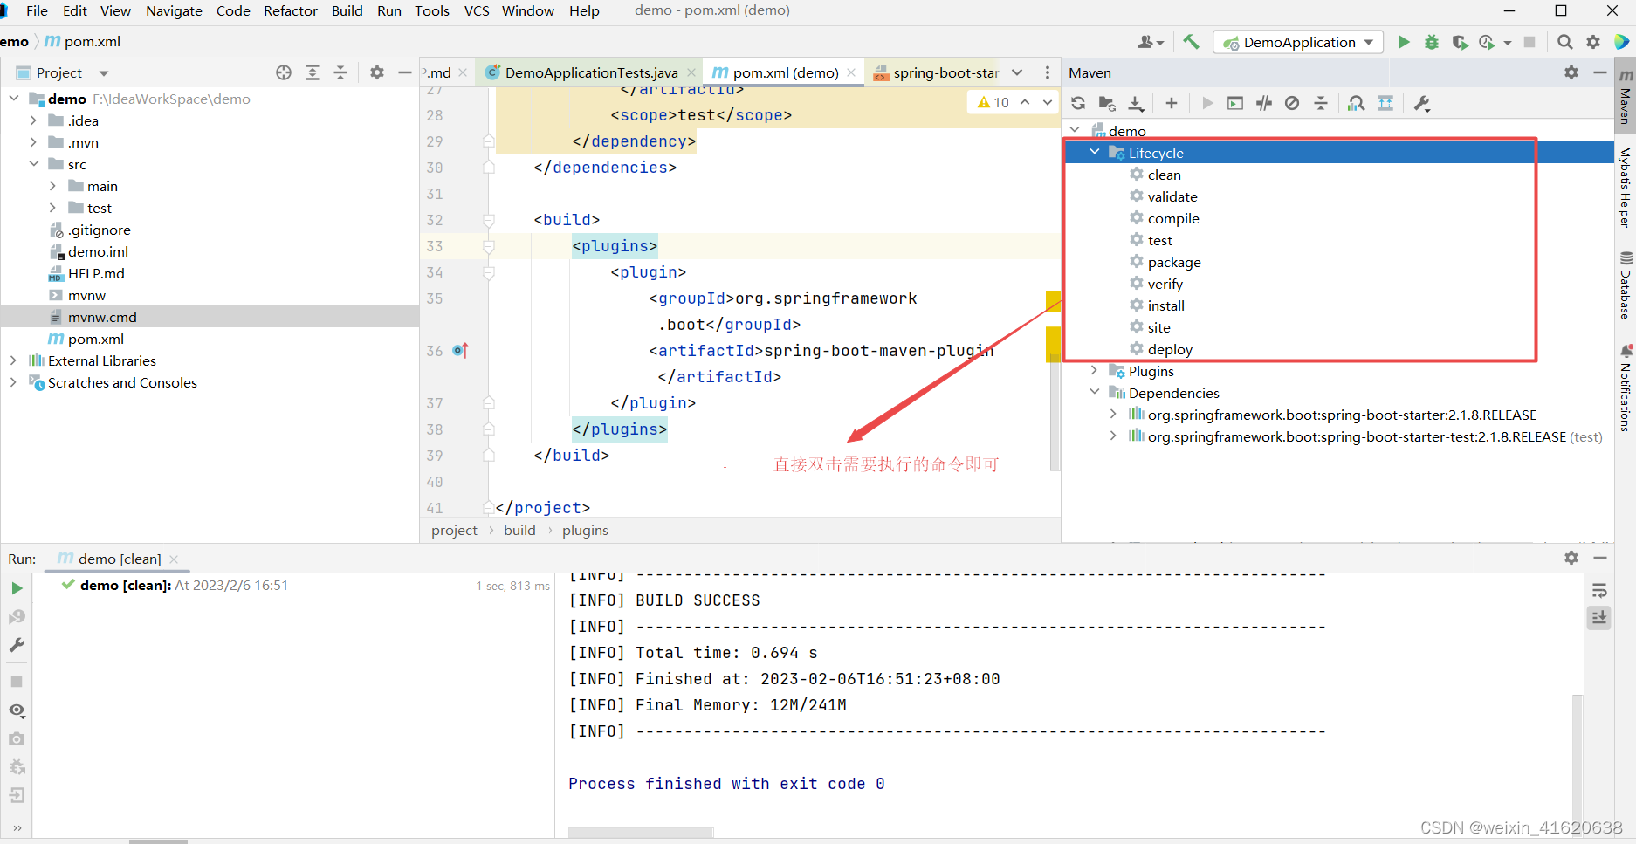This screenshot has height=844, width=1636.
Task: Run Maven build play icon
Action: click(x=1207, y=103)
